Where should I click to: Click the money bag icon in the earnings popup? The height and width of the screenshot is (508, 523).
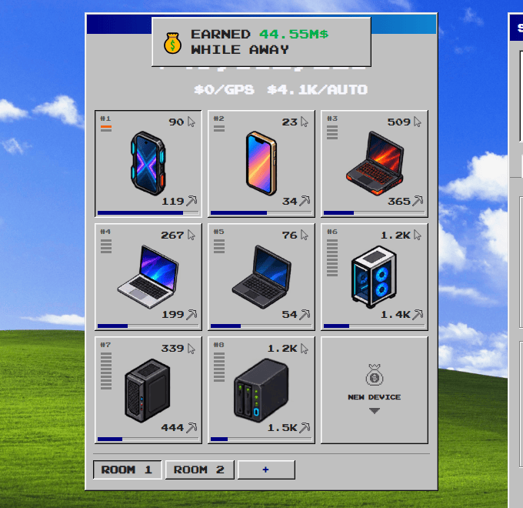click(x=172, y=43)
